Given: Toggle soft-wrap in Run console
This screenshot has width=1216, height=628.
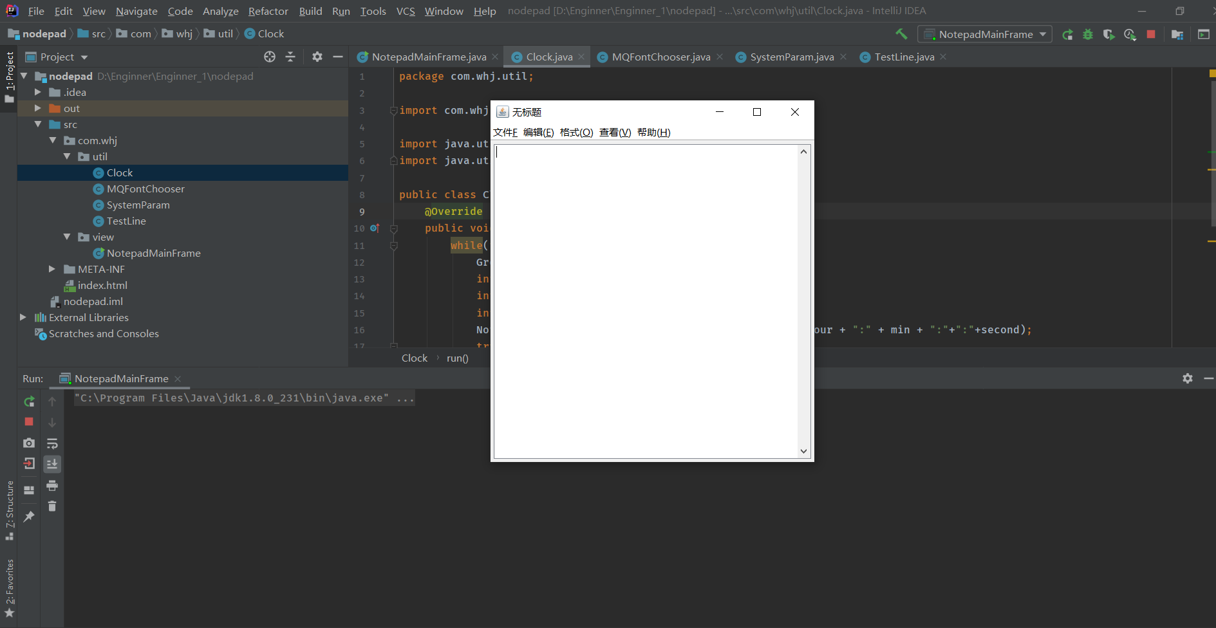Looking at the screenshot, I should [x=52, y=443].
